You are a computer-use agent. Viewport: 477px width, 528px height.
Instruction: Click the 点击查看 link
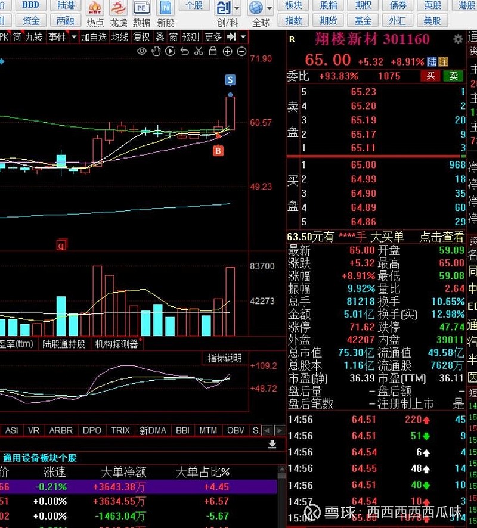pyautogui.click(x=442, y=237)
